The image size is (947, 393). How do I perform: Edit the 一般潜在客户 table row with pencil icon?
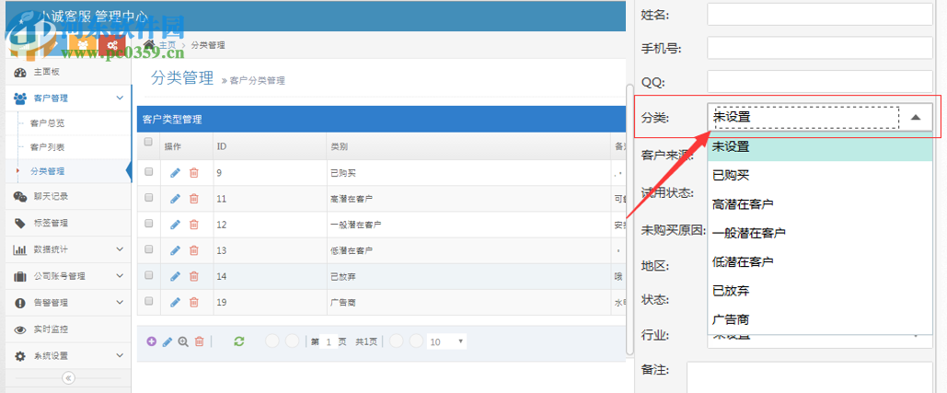click(175, 224)
